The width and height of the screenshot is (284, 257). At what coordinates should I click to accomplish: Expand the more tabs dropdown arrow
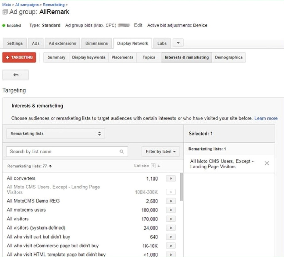tap(178, 43)
